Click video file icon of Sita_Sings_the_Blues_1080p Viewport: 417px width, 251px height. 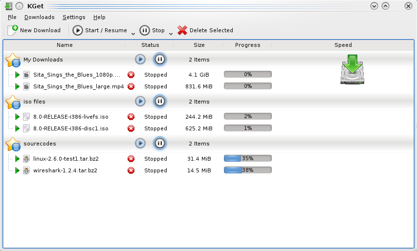pyautogui.click(x=26, y=75)
